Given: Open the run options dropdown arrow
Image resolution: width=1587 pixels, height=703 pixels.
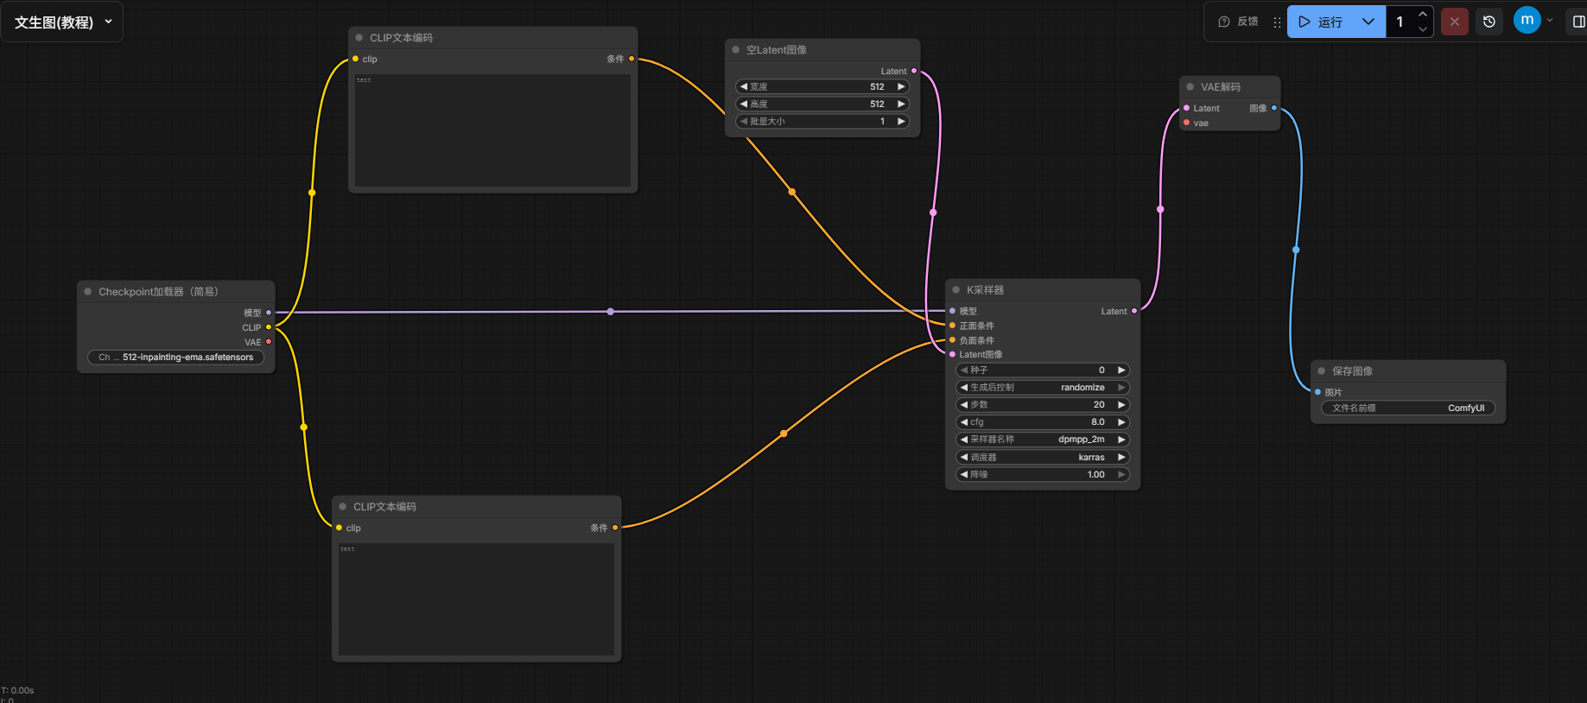Looking at the screenshot, I should [1368, 22].
